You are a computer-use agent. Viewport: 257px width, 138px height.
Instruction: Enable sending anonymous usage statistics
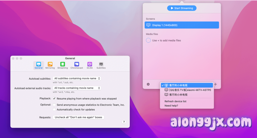(54, 105)
